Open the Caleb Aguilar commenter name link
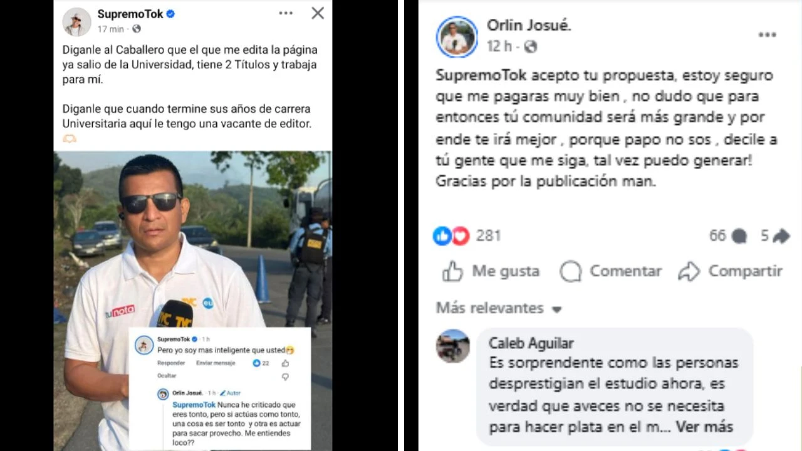Screen dimensions: 802x451 [x=531, y=343]
